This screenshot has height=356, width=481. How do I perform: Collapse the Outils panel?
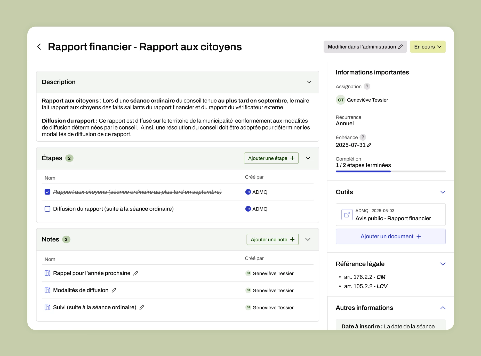(x=443, y=192)
